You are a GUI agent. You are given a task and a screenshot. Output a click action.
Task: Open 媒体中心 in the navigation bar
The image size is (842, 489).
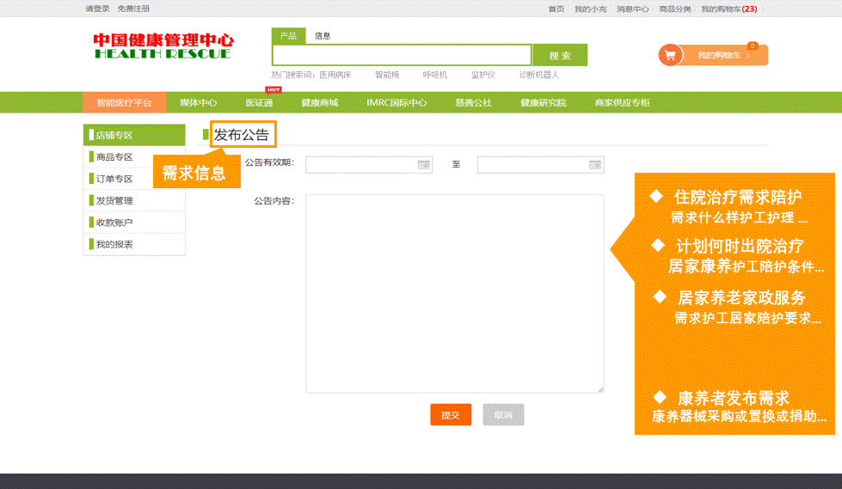coord(199,103)
